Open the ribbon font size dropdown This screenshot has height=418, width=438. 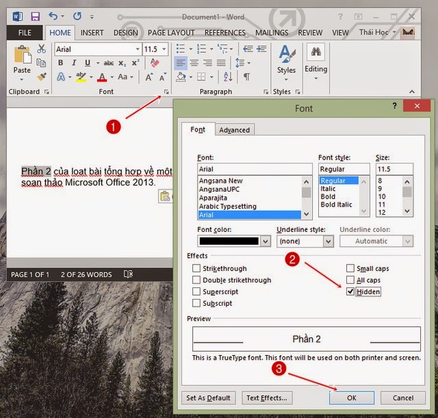click(x=164, y=49)
